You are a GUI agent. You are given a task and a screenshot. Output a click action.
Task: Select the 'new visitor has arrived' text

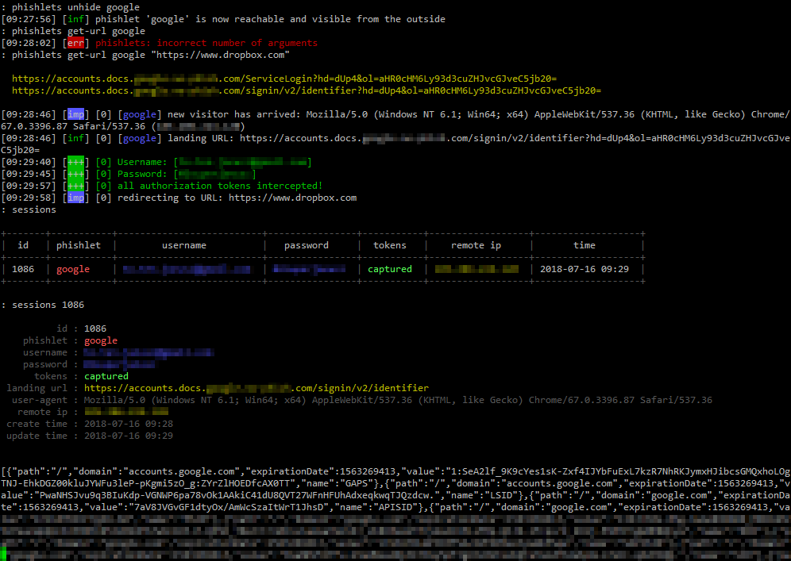[x=234, y=114]
